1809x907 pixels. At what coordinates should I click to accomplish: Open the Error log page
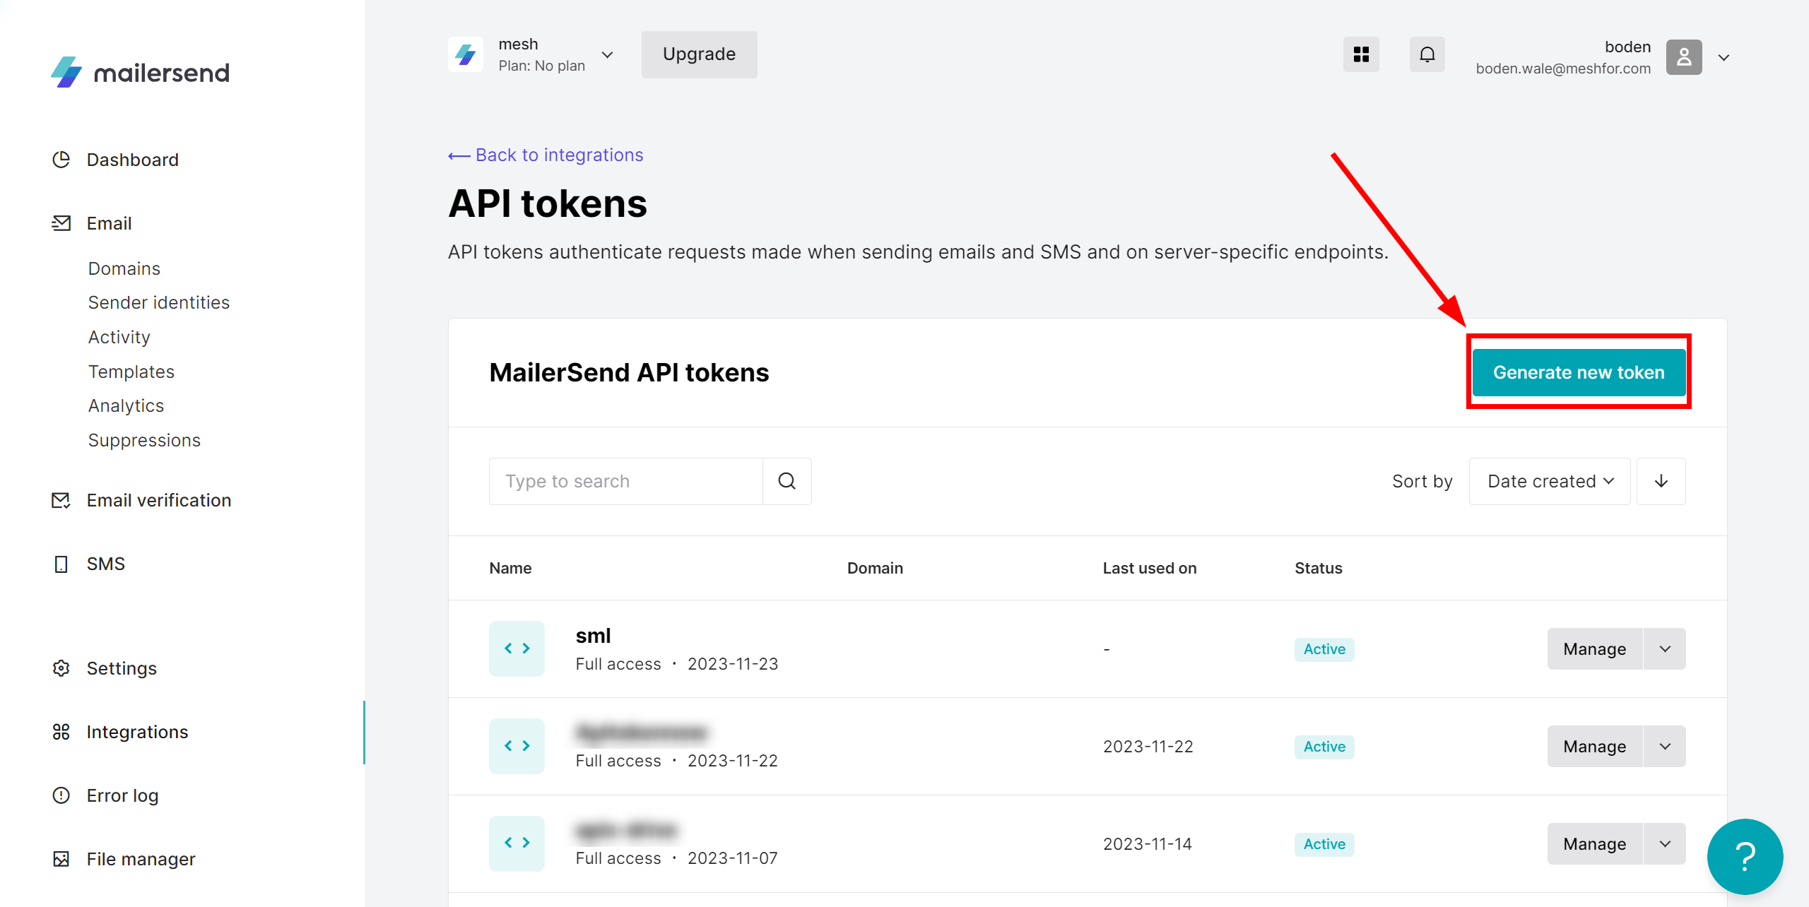coord(122,795)
